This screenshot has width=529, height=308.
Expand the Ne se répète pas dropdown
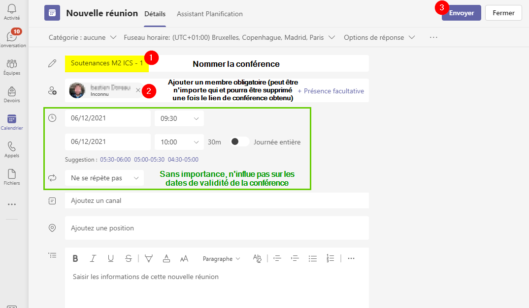pos(104,178)
